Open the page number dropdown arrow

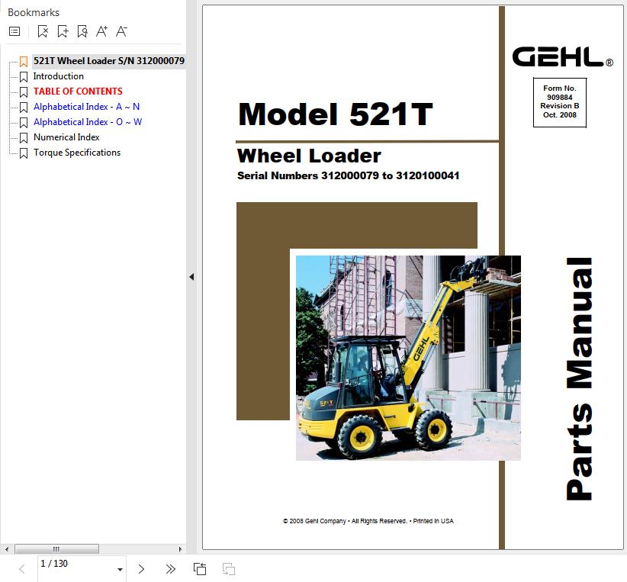[120, 570]
